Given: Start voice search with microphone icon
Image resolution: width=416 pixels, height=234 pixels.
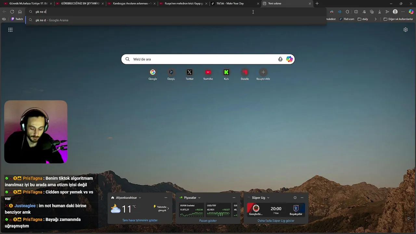Looking at the screenshot, I should pyautogui.click(x=280, y=59).
